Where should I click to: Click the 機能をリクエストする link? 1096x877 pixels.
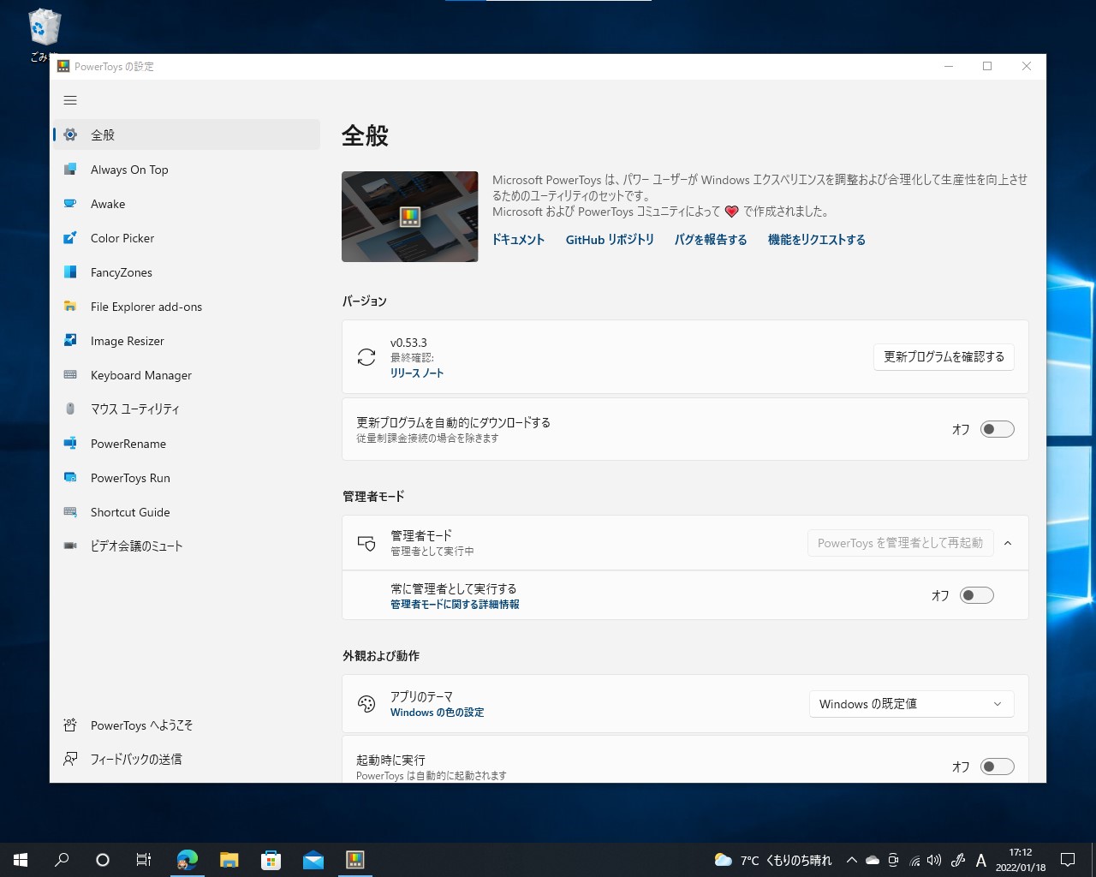pyautogui.click(x=817, y=240)
